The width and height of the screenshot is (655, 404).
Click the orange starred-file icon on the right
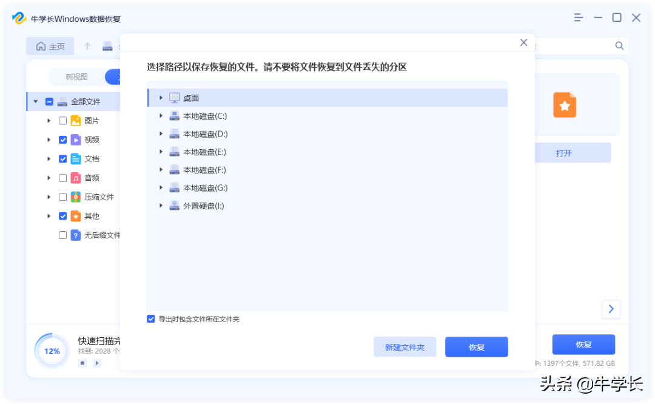click(x=565, y=105)
